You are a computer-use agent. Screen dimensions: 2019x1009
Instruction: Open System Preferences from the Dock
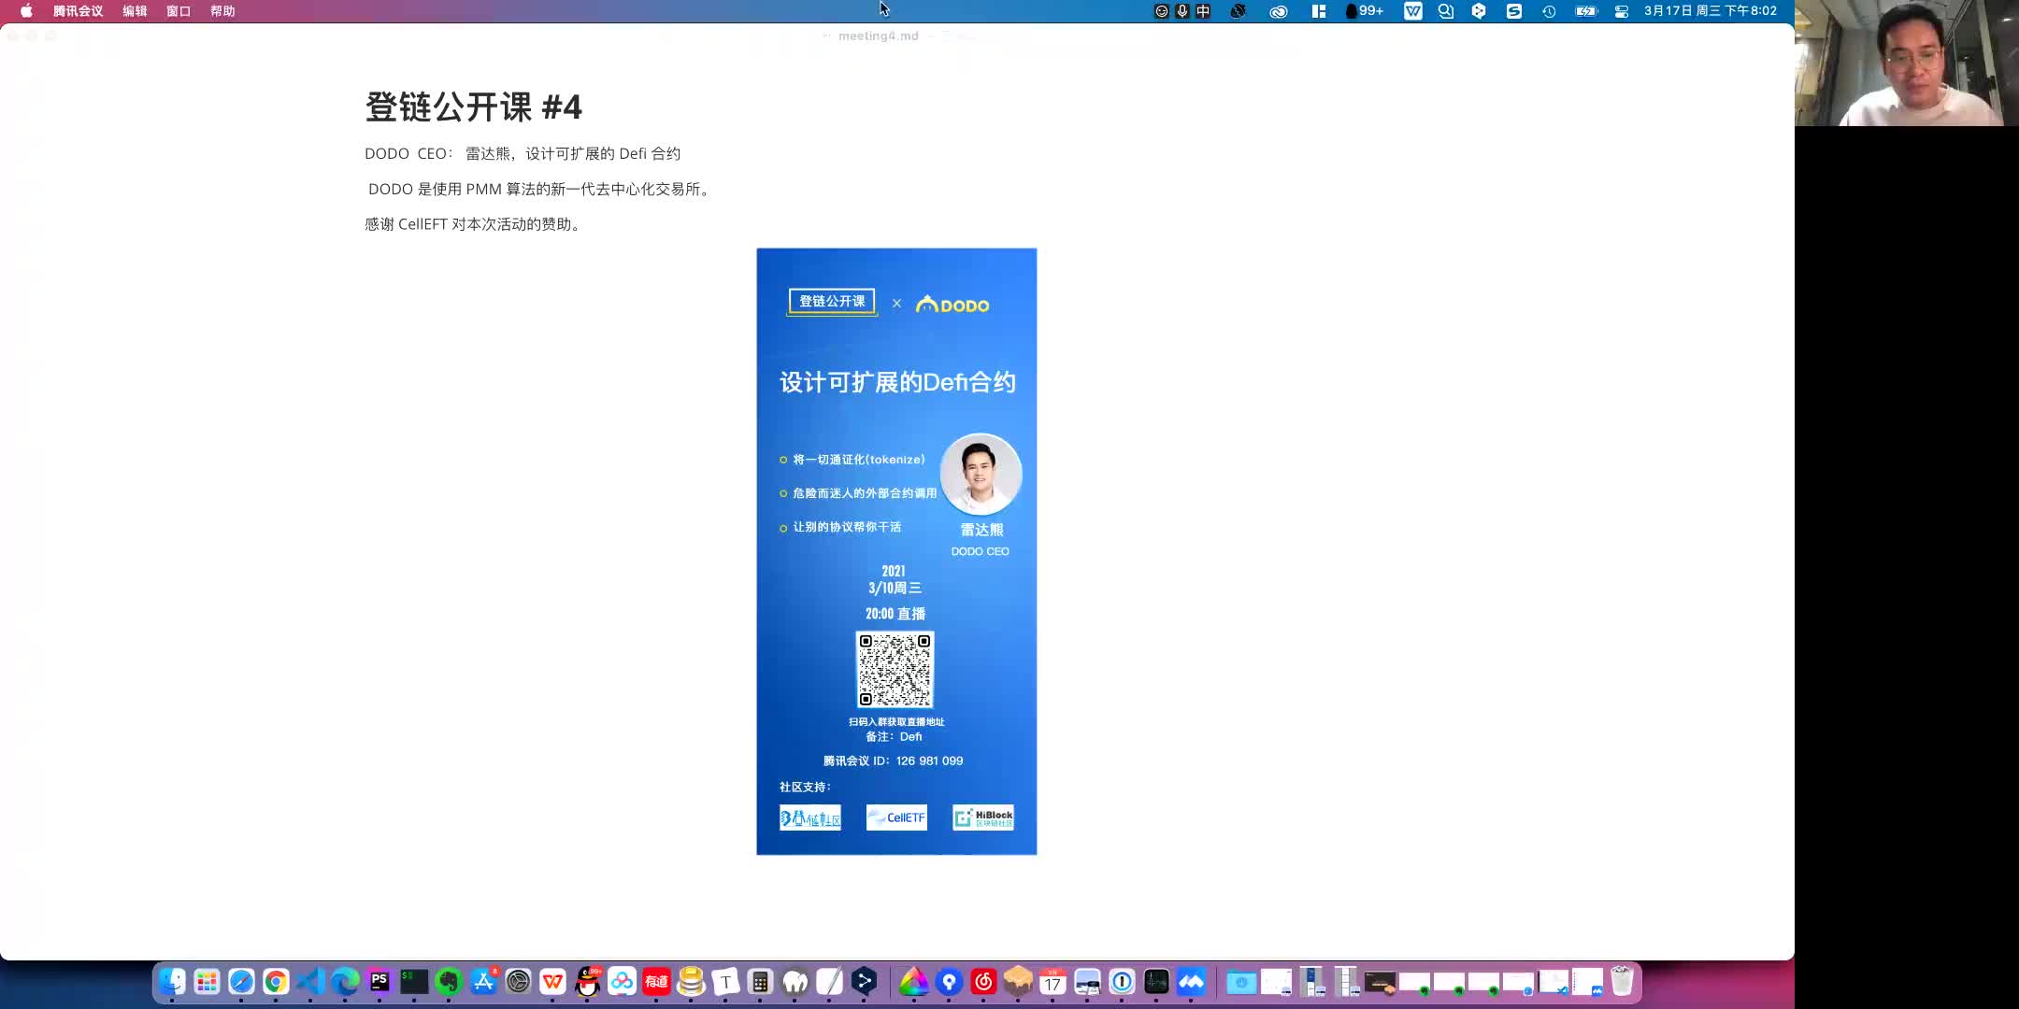coord(518,982)
